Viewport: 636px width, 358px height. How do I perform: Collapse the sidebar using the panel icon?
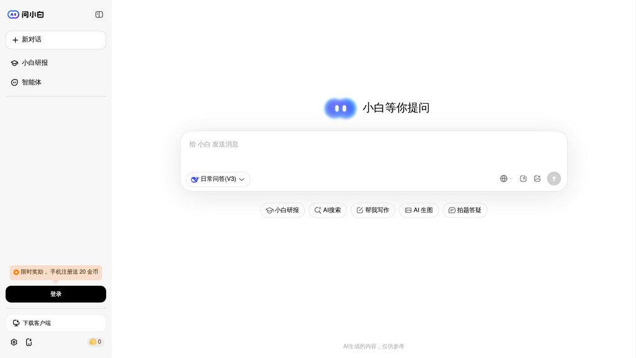99,14
